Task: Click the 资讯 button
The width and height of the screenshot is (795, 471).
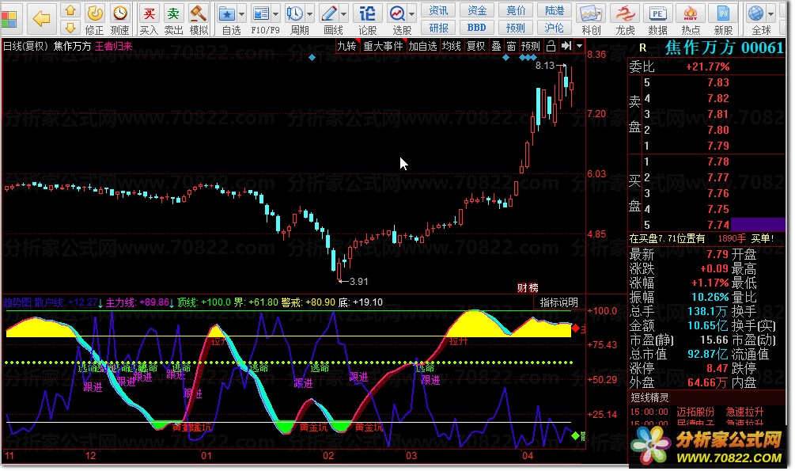Action: click(438, 10)
